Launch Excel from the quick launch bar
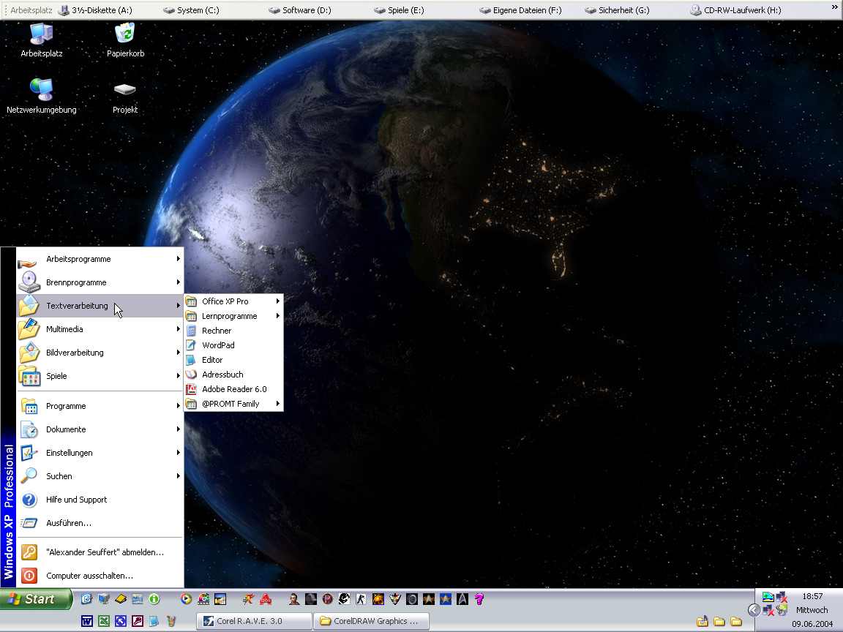The image size is (843, 632). [104, 621]
